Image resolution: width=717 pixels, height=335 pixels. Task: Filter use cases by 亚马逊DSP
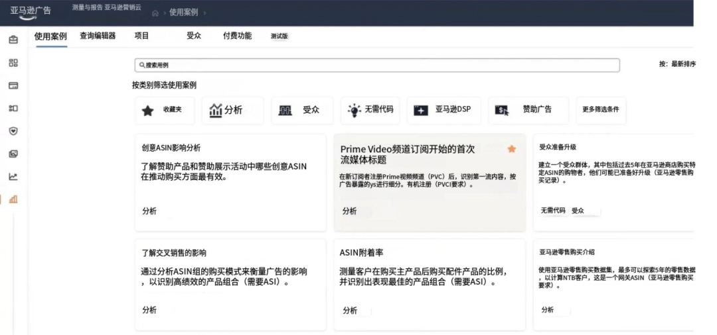click(x=444, y=111)
